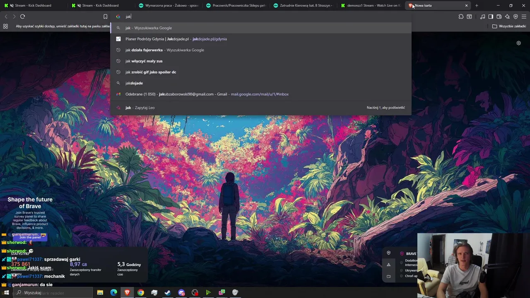The width and height of the screenshot is (530, 298).
Task: Select suggestion 'jak - Wyszukiwarka Google'
Action: click(x=261, y=28)
